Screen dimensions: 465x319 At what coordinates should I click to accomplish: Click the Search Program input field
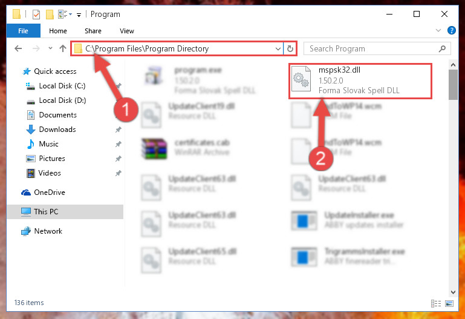click(372, 48)
